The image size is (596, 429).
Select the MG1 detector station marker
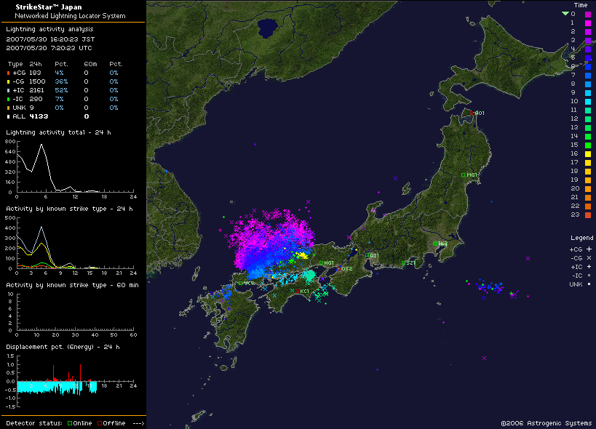pos(463,175)
